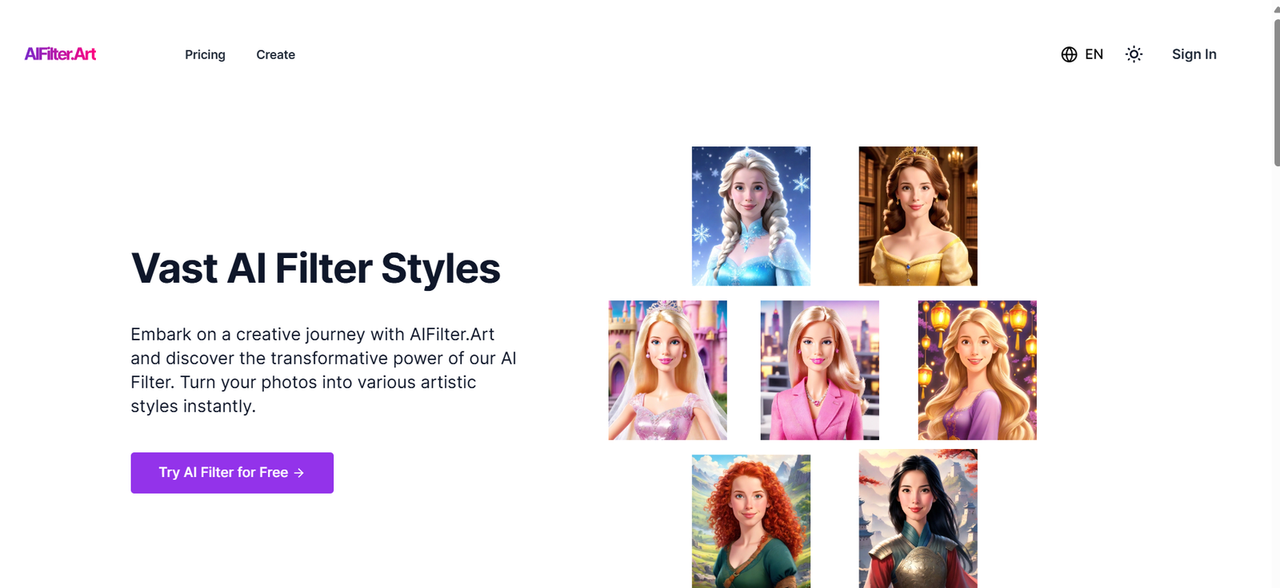The width and height of the screenshot is (1280, 588).
Task: Select the black-haired warrior armor thumbnail
Action: [918, 518]
